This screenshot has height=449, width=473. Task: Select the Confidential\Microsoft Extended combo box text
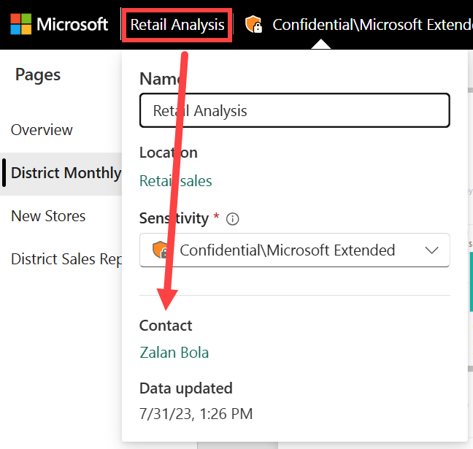click(x=288, y=250)
